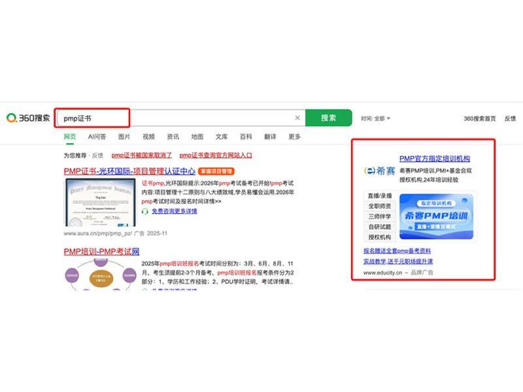Open the 反馈 link at top right
Image resolution: width=523 pixels, height=392 pixels.
click(510, 118)
